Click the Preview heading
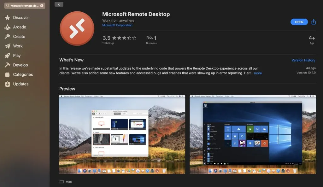 click(67, 89)
